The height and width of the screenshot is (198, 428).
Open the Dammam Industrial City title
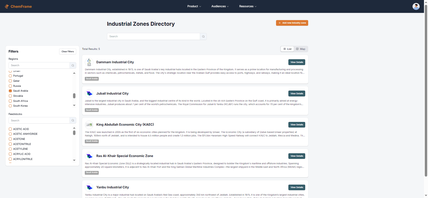pos(115,62)
